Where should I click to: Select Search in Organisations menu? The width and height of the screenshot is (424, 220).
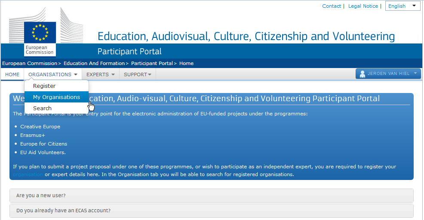coord(56,108)
